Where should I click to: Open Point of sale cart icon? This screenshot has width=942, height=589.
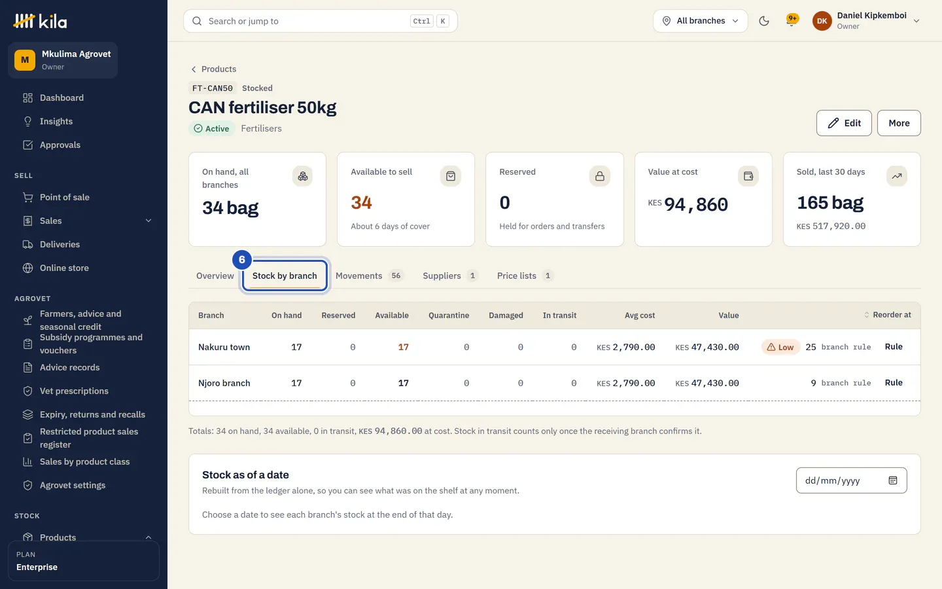coord(27,198)
